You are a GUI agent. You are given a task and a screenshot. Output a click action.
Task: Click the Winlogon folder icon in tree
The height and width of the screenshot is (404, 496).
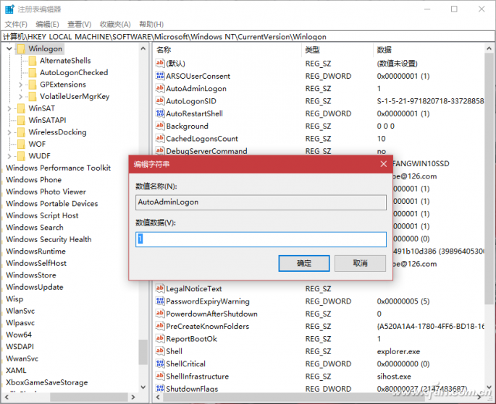pyautogui.click(x=21, y=48)
